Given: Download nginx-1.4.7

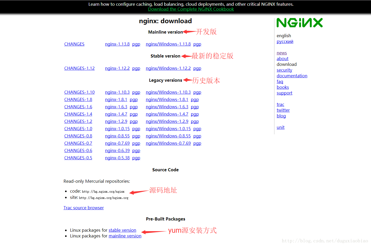Looking at the screenshot, I should coord(116,114).
